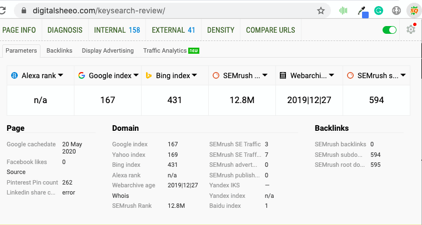
Task: Open the color picker eyedropper extension
Action: tap(363, 12)
